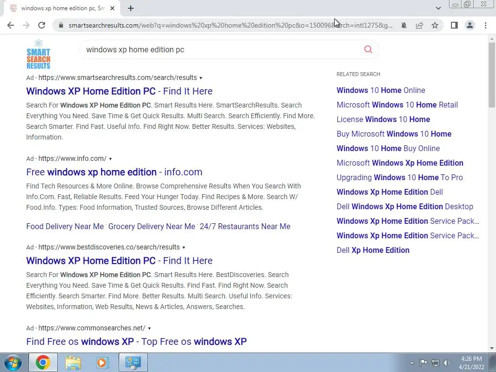496x372 pixels.
Task: Click the padlock site info icon
Action: coord(61,25)
